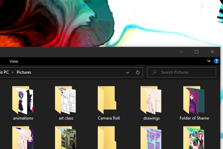Image resolution: width=223 pixels, height=149 pixels.
Task: Refresh the Pictures folder view
Action: coord(138,72)
